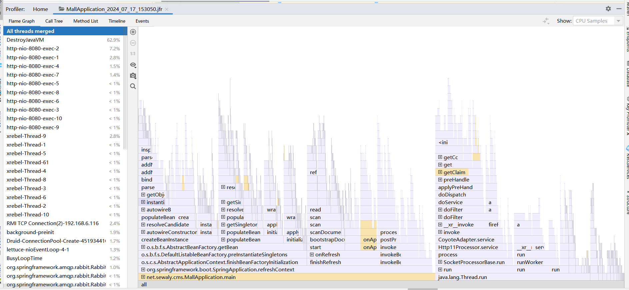Image resolution: width=629 pixels, height=290 pixels.
Task: Open the Timeline tab
Action: point(117,21)
